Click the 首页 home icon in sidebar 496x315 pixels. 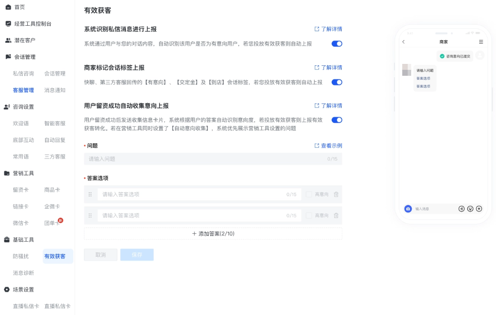(x=7, y=7)
